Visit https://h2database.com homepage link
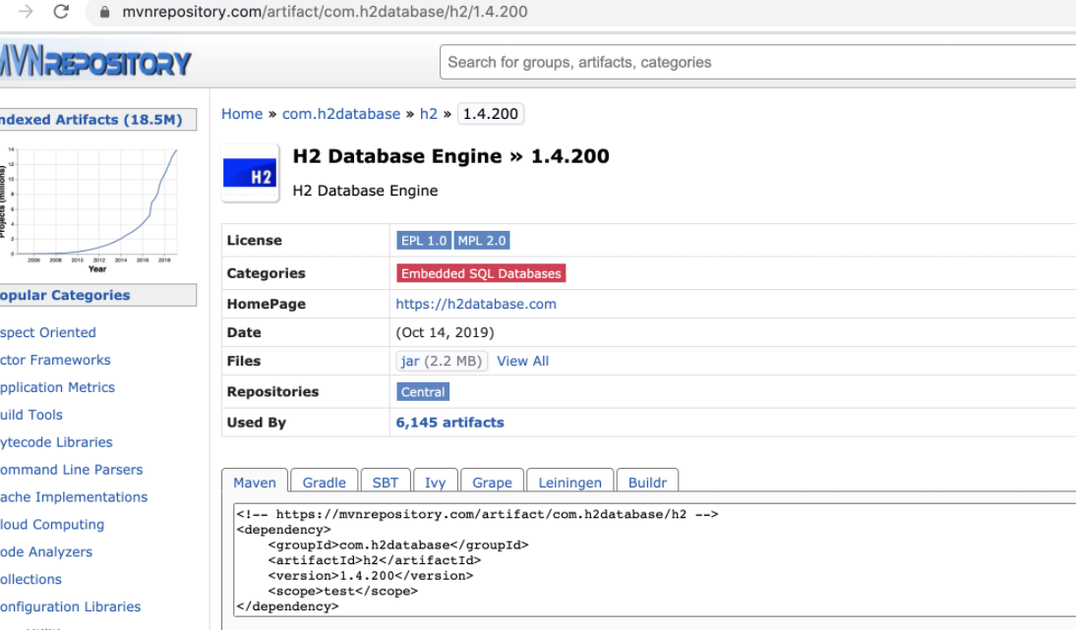1076x630 pixels. click(x=476, y=304)
